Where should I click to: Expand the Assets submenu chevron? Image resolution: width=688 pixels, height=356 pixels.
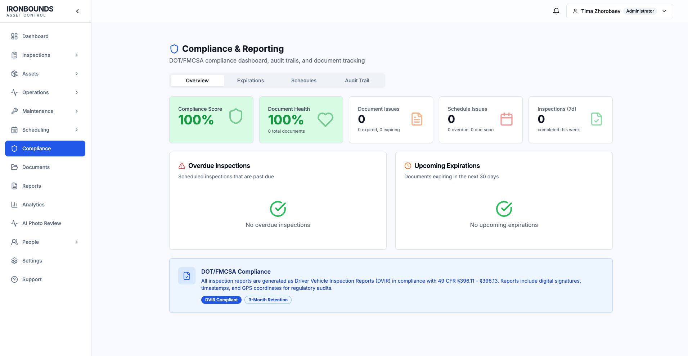(x=77, y=74)
